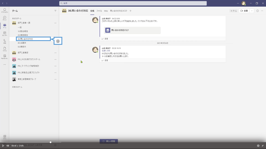Click the 佐藤 次郎 mention
Screen dimensions: 266x149
(x=106, y=51)
